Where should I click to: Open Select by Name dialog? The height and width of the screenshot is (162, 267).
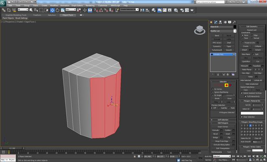tap(36, 10)
